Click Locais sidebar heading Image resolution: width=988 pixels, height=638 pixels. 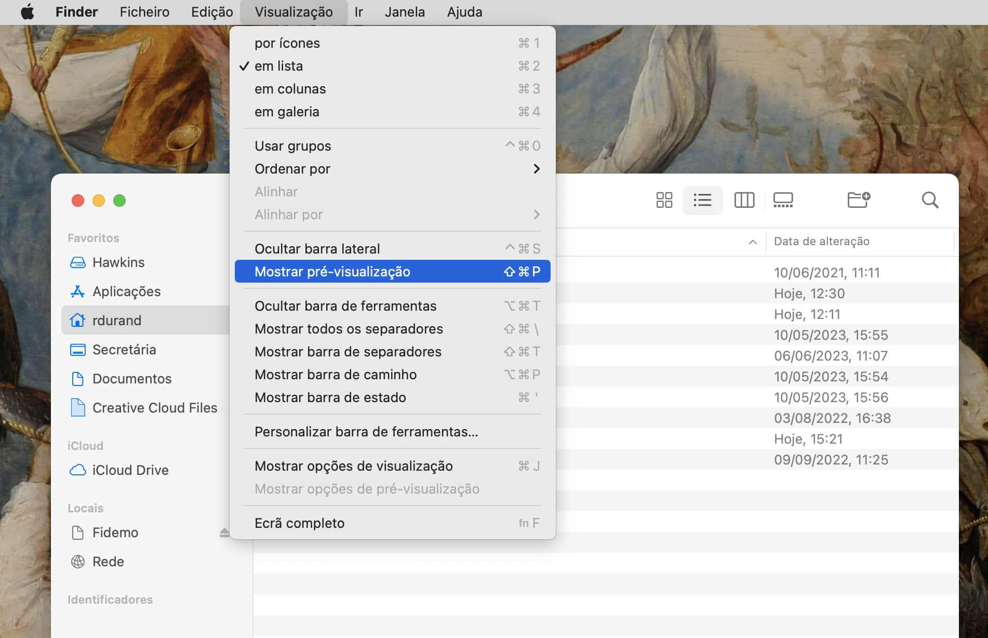pos(85,508)
